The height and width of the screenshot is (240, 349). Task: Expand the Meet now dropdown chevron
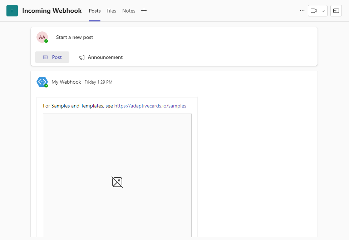point(323,11)
